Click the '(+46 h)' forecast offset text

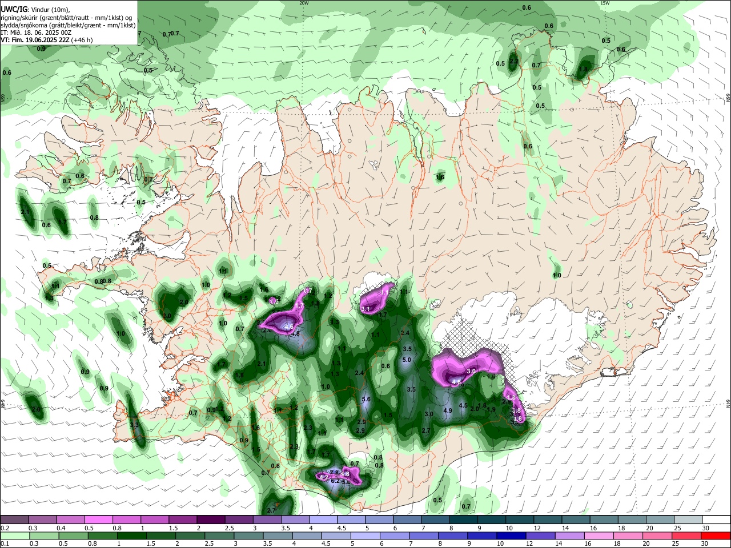click(x=82, y=40)
